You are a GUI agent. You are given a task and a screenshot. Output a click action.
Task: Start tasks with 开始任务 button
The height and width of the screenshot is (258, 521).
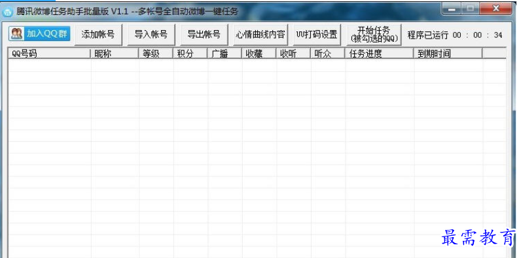[x=374, y=35]
